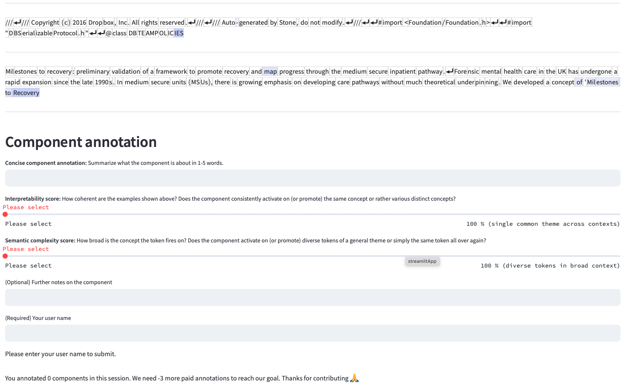Image resolution: width=626 pixels, height=386 pixels.
Task: Click the 'Please enter your user name to submit' text
Action: pos(61,354)
